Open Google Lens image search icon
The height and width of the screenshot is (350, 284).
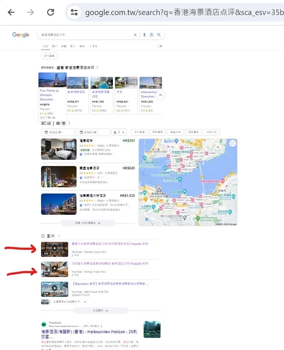click(152, 35)
